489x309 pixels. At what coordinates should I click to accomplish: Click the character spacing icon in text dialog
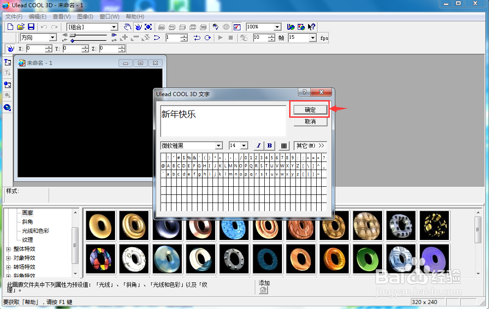(283, 146)
